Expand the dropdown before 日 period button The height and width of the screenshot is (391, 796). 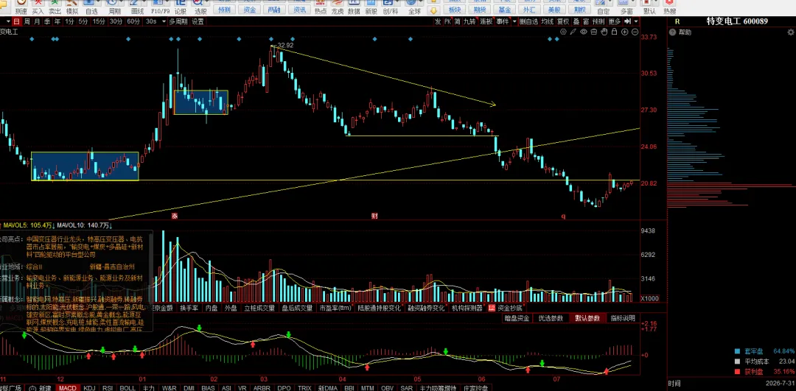[7, 21]
